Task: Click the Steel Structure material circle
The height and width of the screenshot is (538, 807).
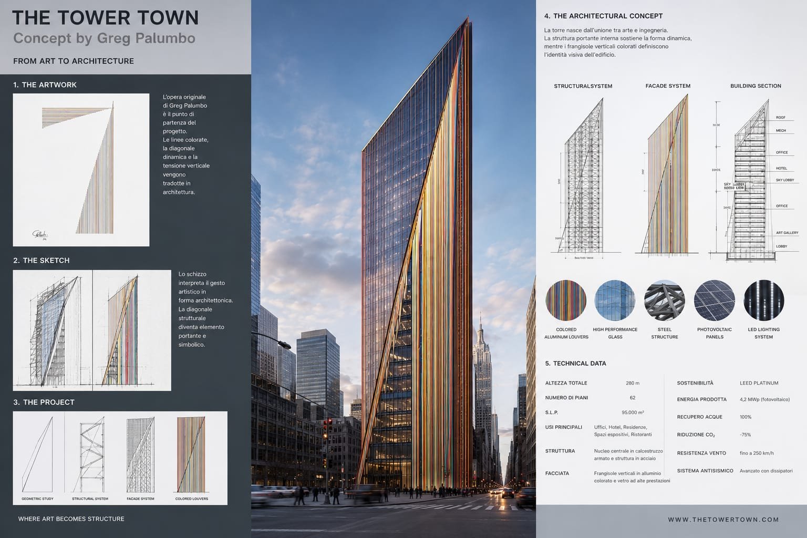Action: click(664, 301)
